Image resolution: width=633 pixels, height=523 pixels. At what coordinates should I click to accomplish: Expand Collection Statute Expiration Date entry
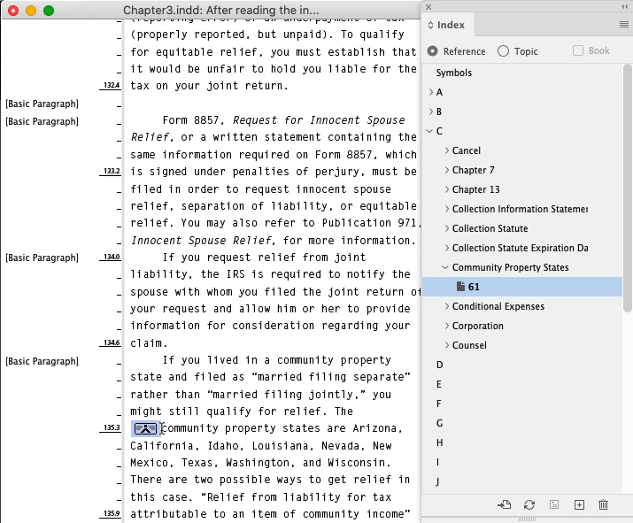[x=446, y=248]
